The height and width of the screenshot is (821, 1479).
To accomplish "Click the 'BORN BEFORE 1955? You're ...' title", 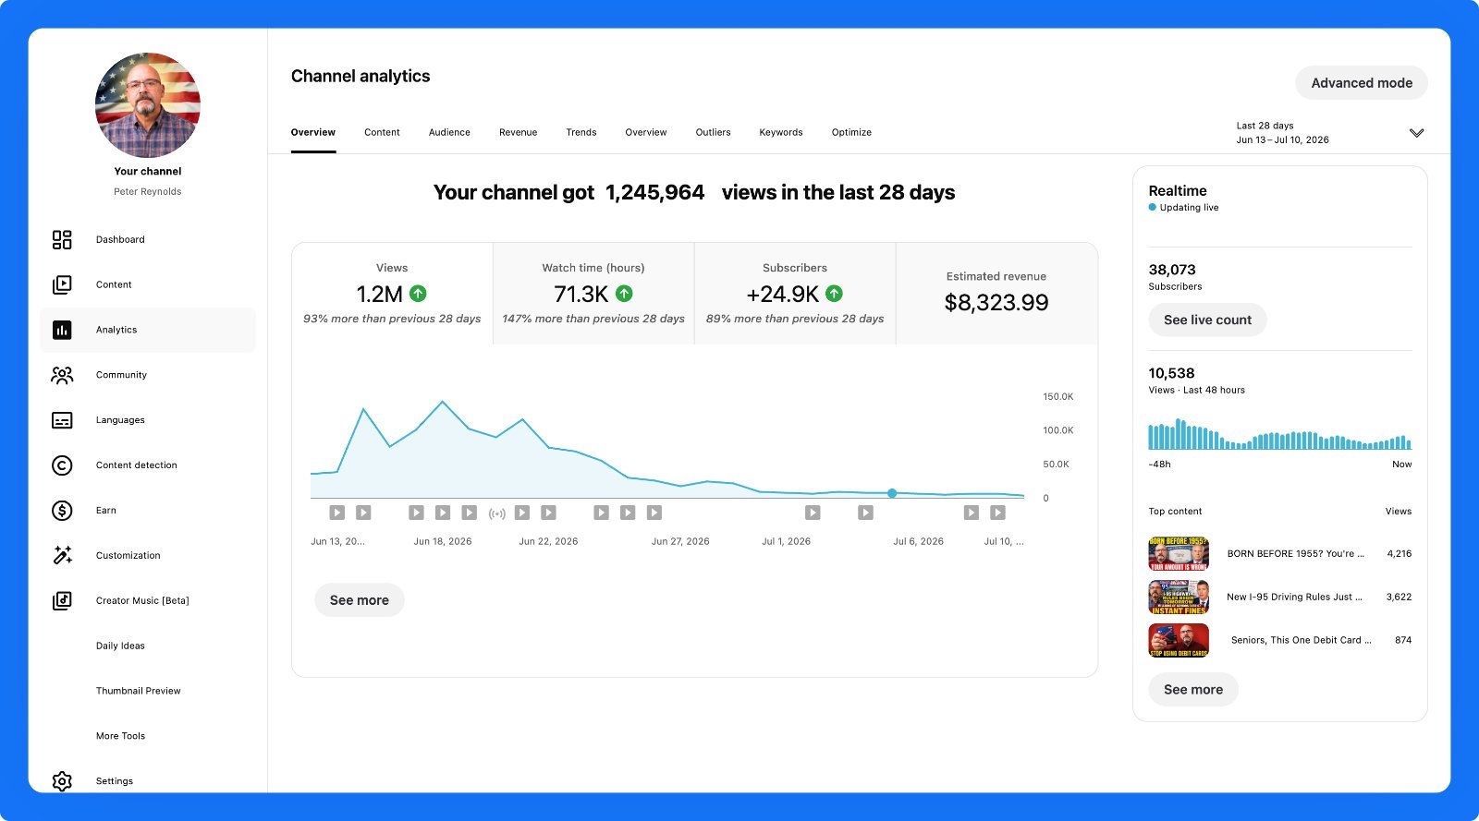I will coord(1295,554).
